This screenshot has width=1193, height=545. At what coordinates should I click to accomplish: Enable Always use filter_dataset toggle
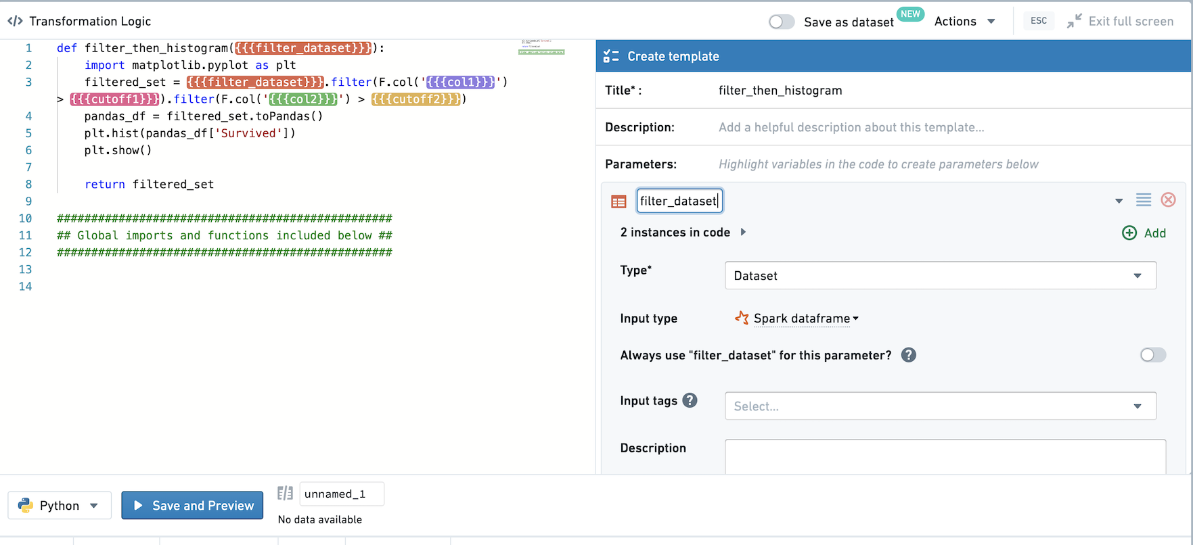[x=1153, y=355]
